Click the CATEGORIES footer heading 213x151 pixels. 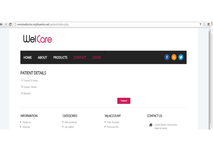click(x=70, y=116)
